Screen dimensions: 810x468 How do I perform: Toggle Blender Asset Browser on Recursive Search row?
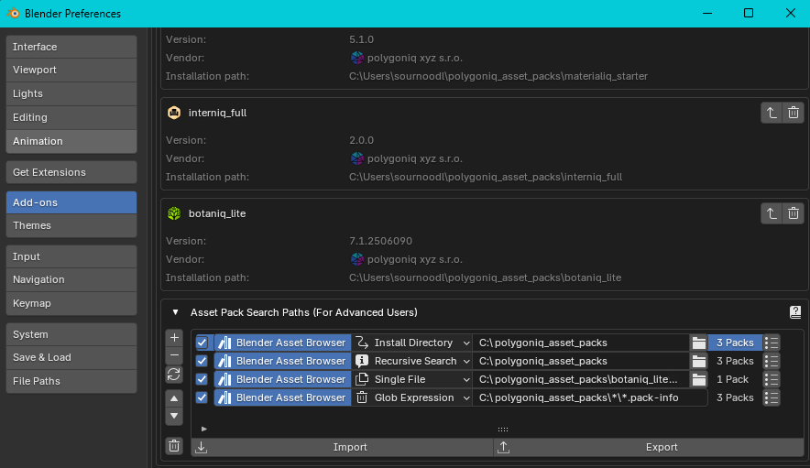click(282, 361)
